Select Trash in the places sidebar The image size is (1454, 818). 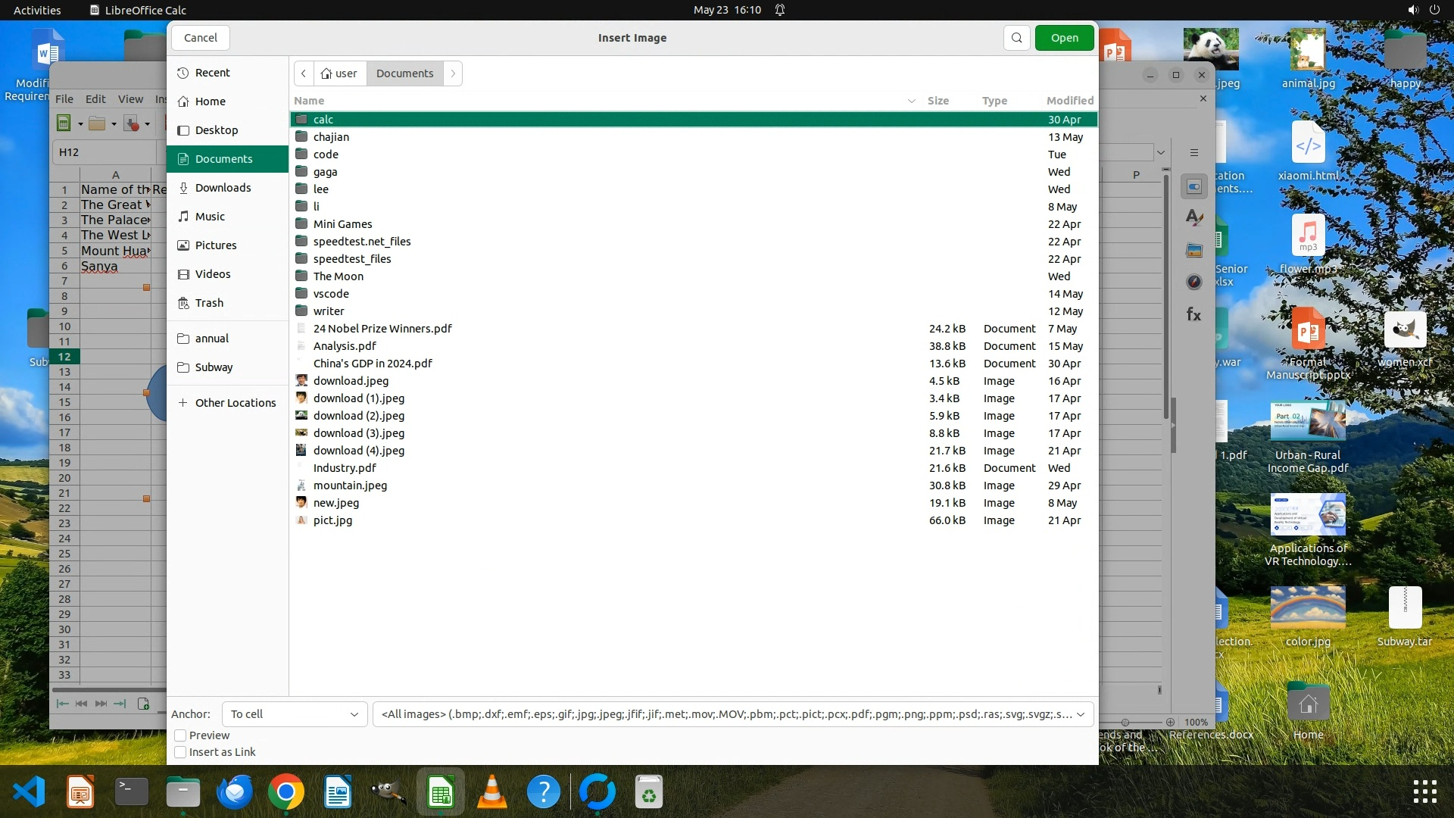209,303
